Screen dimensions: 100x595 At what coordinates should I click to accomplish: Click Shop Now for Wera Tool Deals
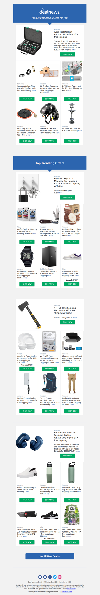67,54
